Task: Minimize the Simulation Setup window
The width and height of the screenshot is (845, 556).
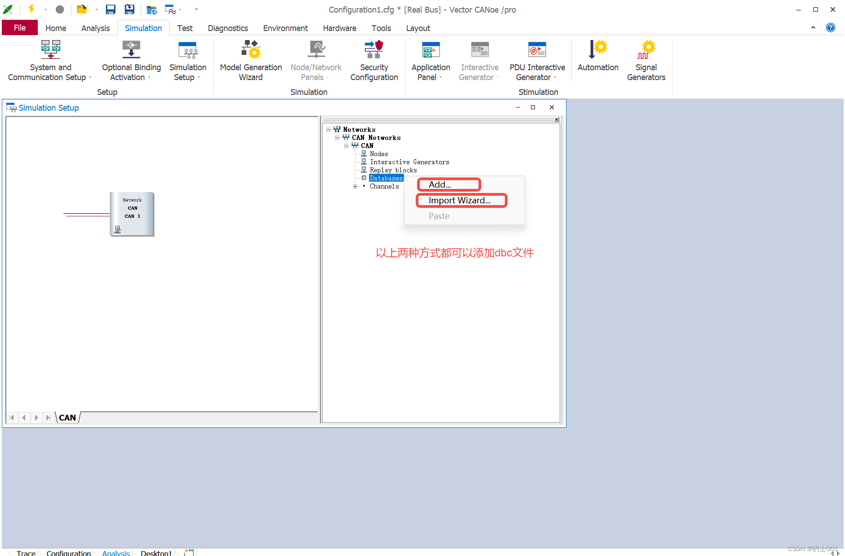Action: (x=518, y=107)
